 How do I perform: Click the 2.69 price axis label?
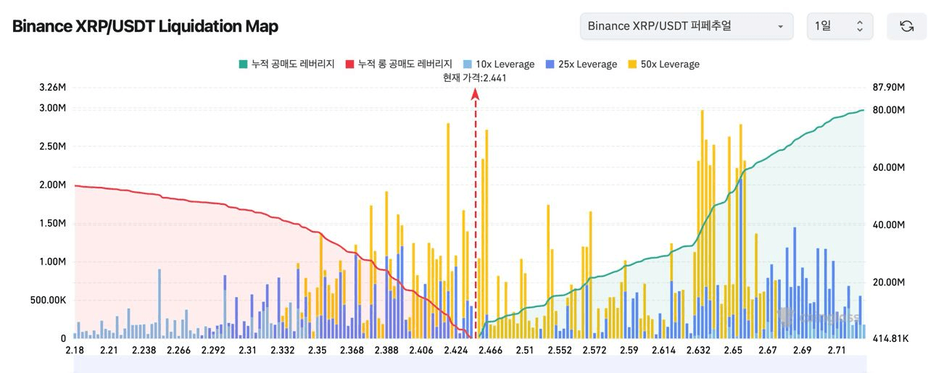click(803, 351)
